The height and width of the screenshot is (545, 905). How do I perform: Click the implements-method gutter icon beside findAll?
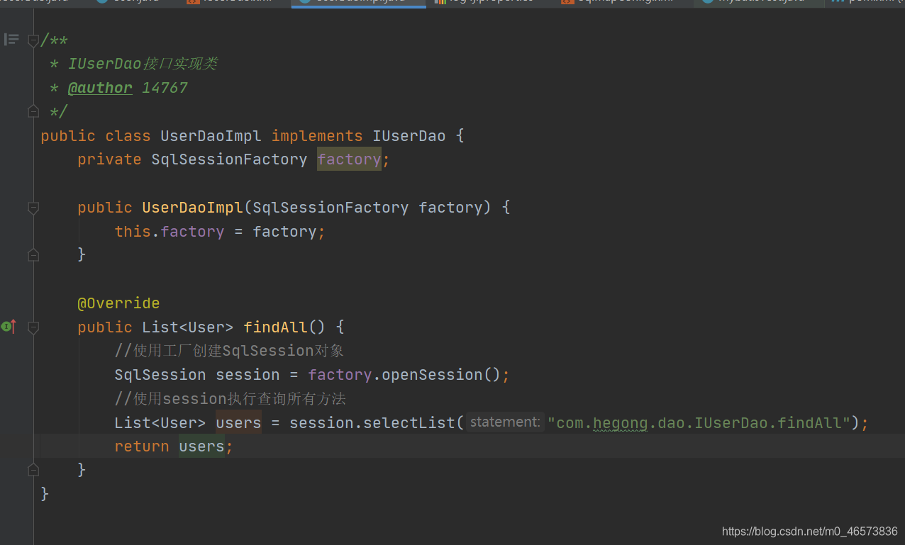click(9, 327)
